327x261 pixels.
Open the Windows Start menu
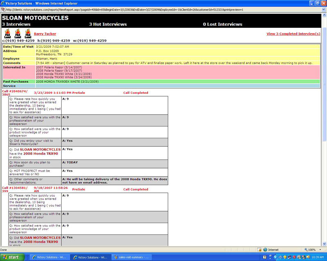(x=12, y=257)
